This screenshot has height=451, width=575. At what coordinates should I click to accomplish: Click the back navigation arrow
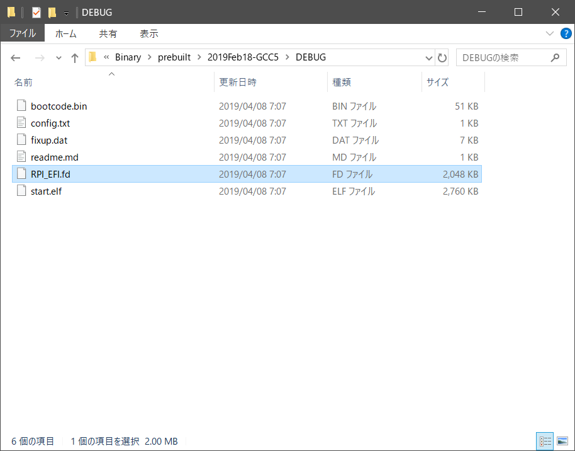tap(15, 57)
